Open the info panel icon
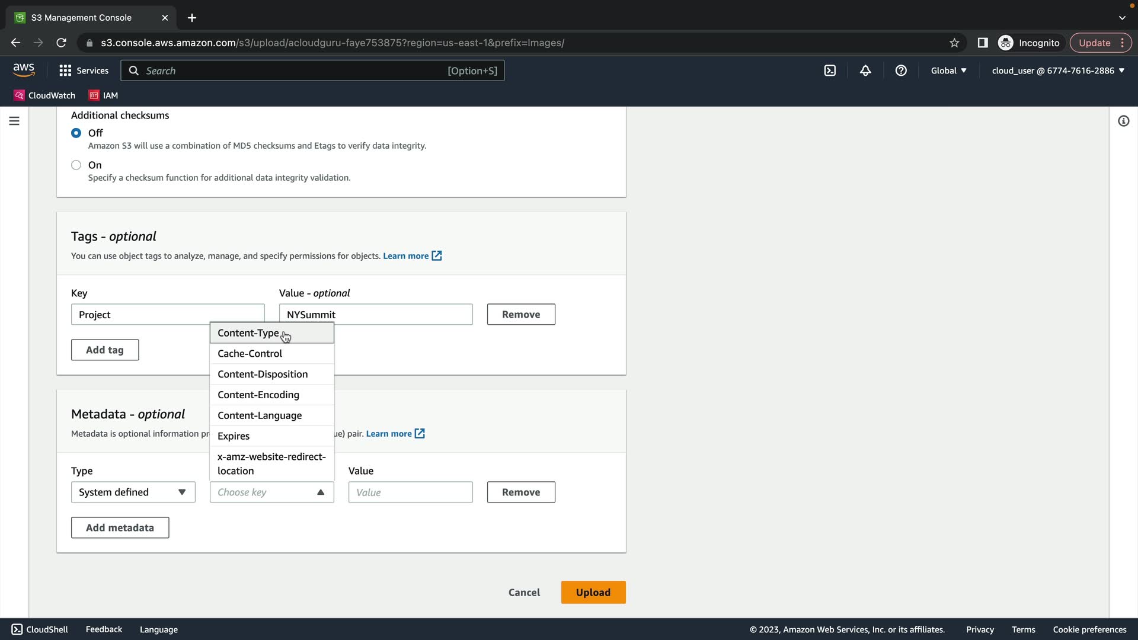 tap(1123, 121)
